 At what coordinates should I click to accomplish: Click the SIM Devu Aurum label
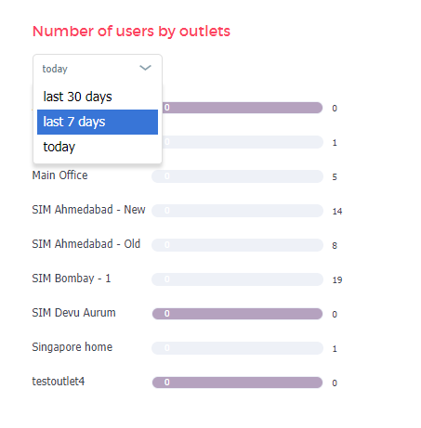(73, 313)
